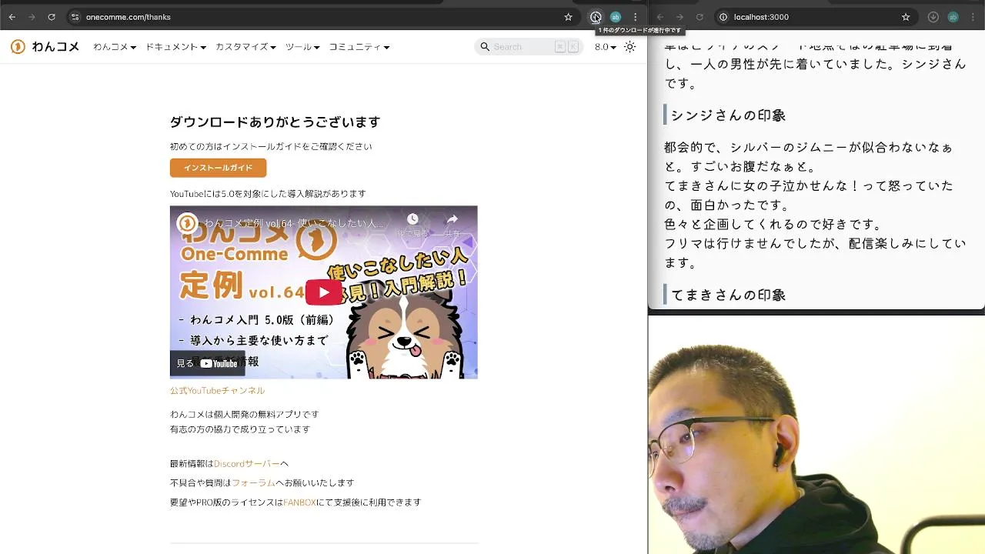Viewport: 985px width, 554px height.
Task: Click search magnifier icon on site navbar
Action: point(485,47)
